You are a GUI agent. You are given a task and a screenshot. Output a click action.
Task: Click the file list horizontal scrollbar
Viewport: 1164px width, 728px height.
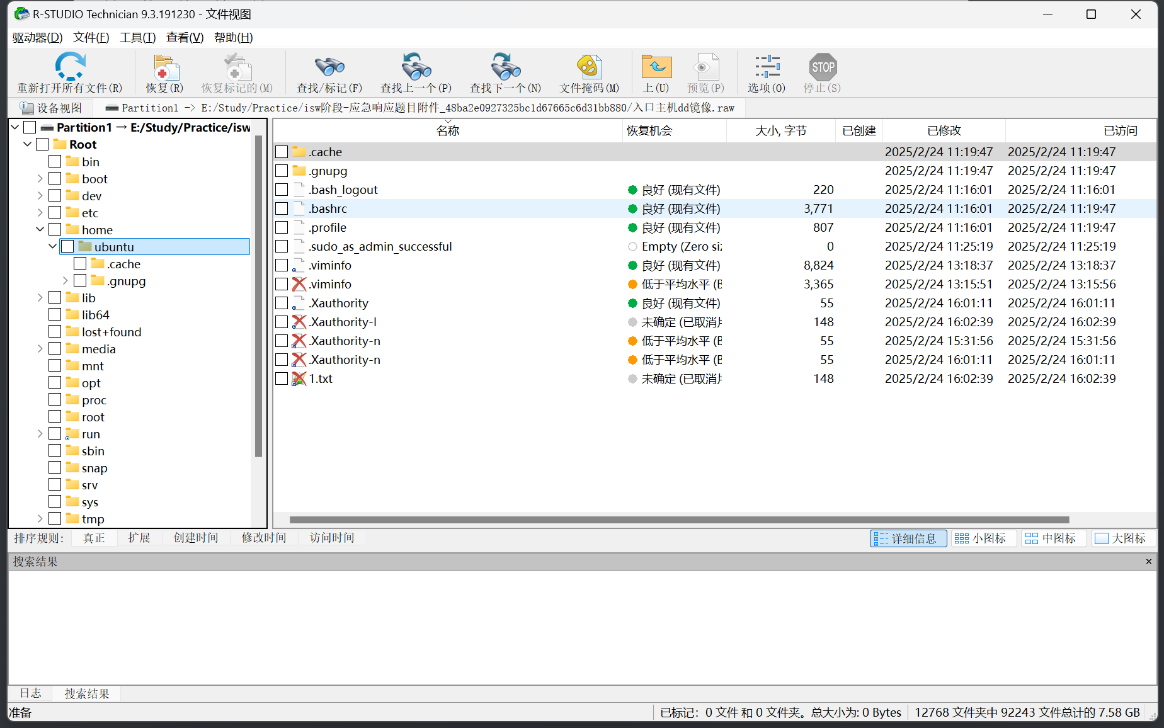679,520
